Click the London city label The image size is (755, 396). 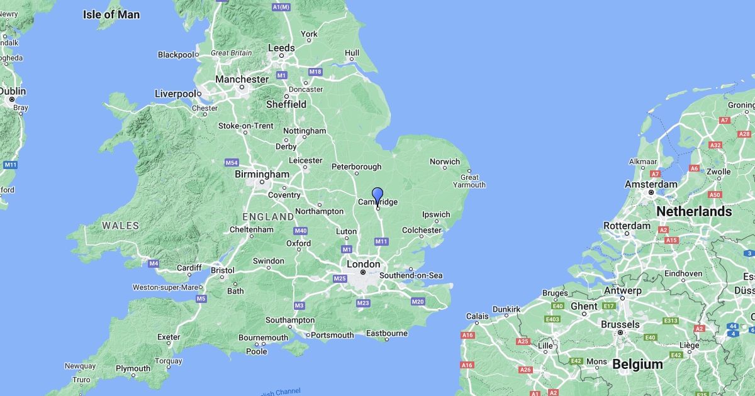[363, 265]
